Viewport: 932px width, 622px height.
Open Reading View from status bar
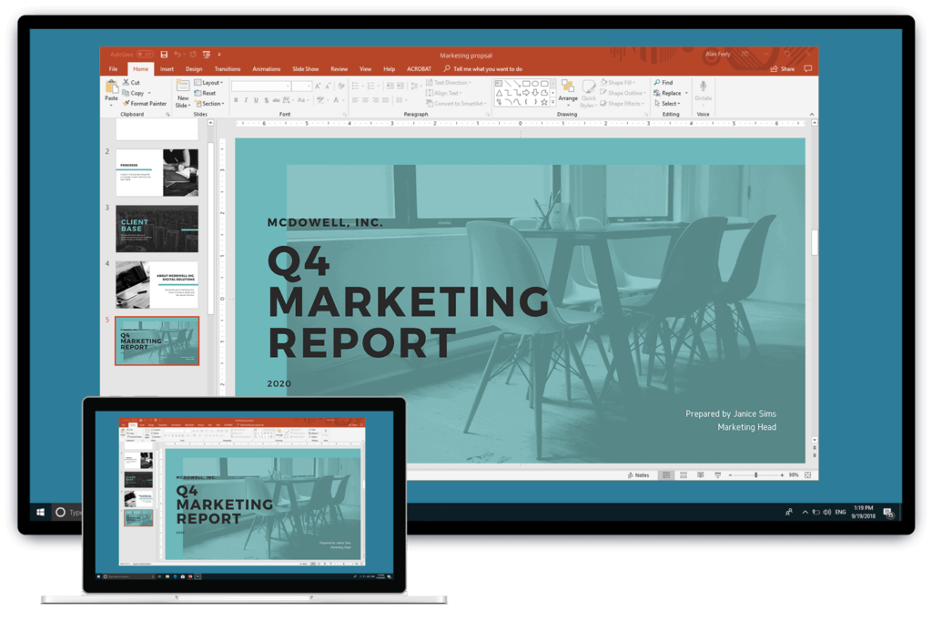click(701, 475)
